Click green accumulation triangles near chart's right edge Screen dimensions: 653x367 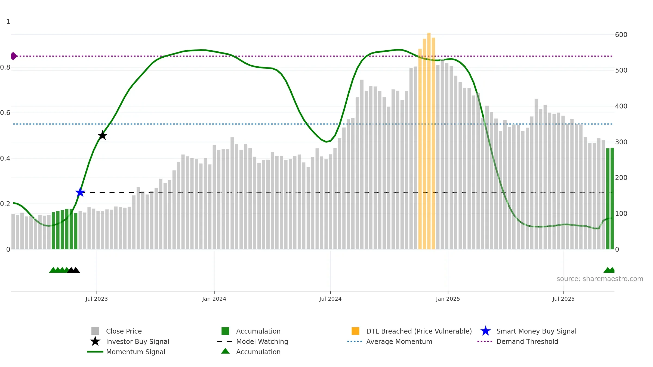[x=609, y=270]
